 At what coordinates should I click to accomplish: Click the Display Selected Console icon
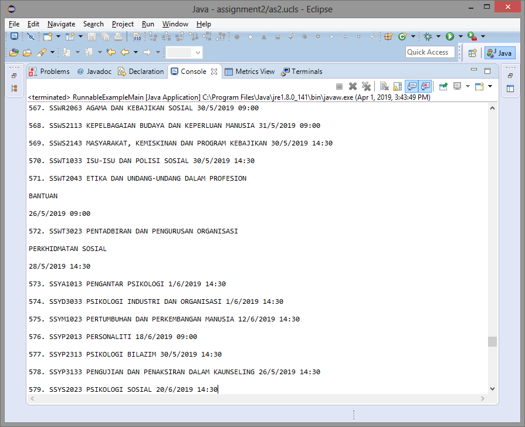[x=457, y=86]
